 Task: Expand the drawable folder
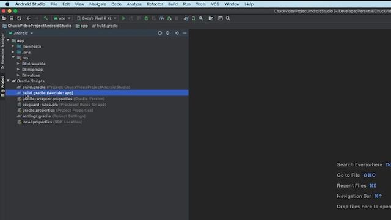[18, 64]
